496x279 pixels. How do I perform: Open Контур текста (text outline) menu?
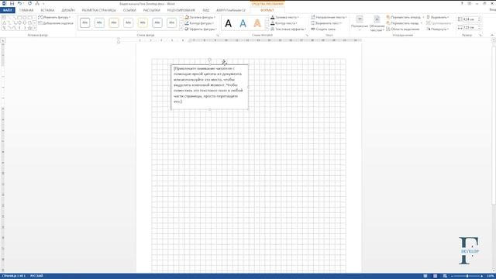tap(284, 23)
